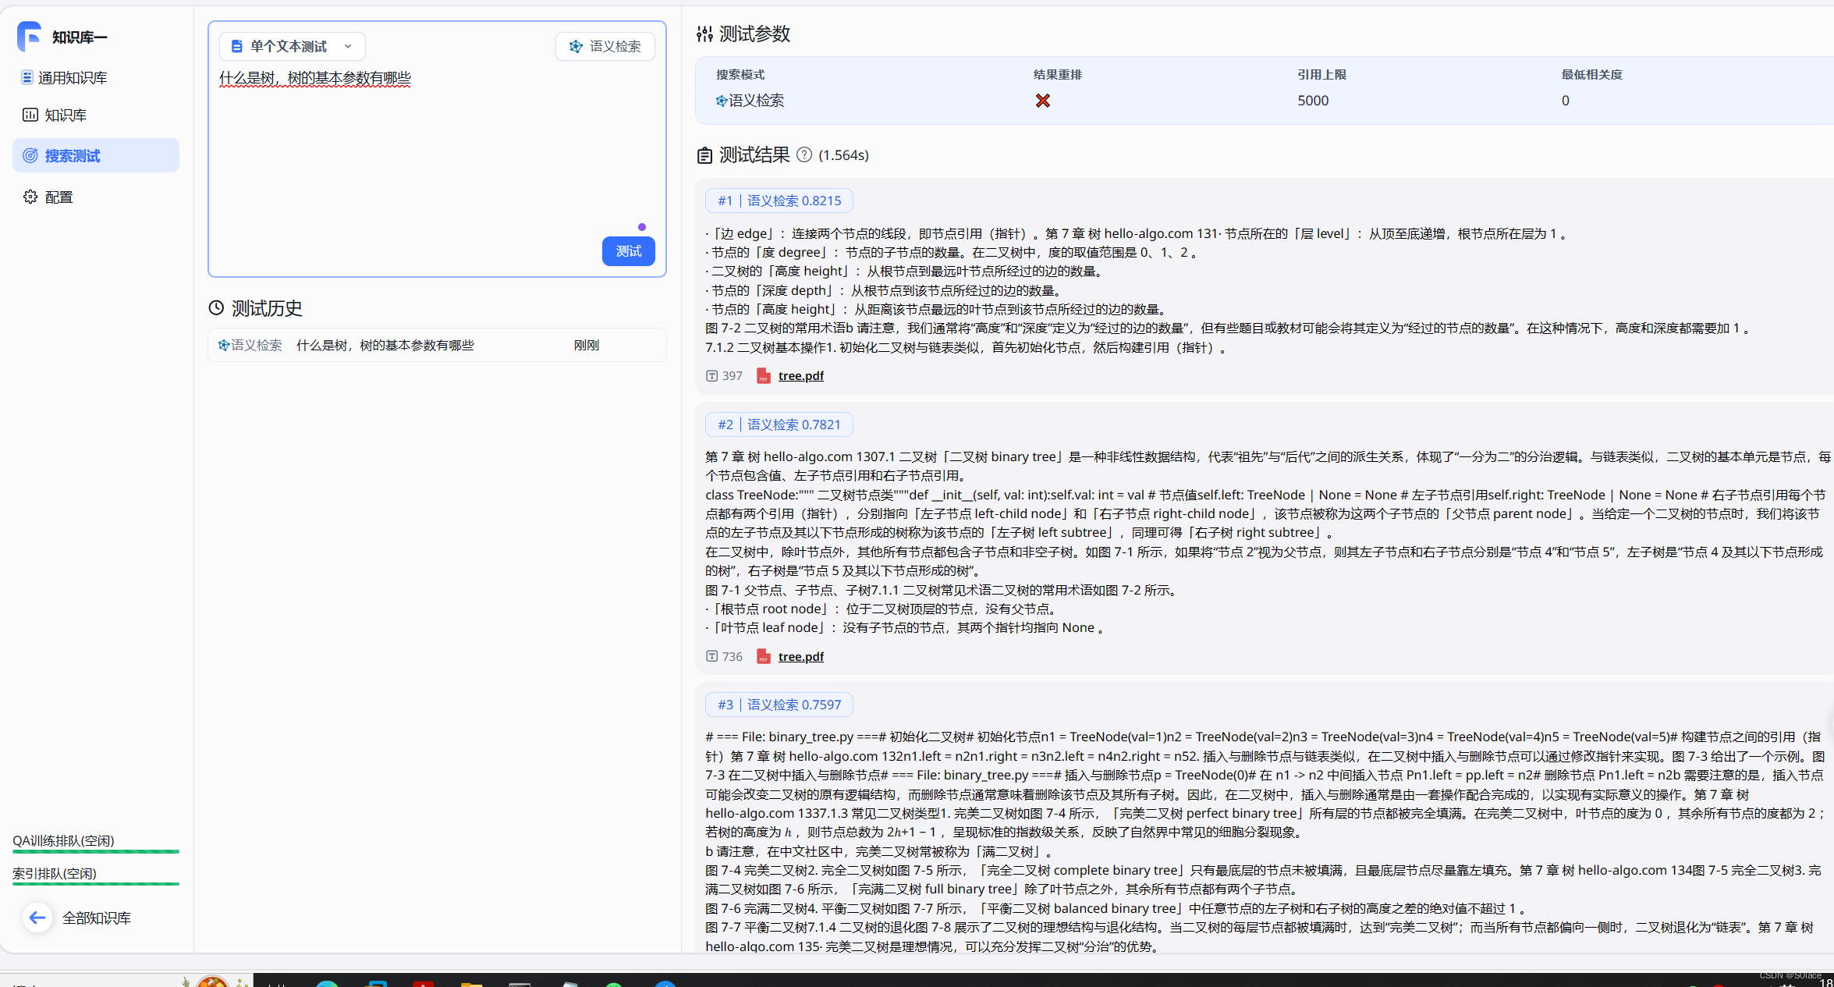The image size is (1834, 987).
Task: Open the tree.pdf link under result #2
Action: tap(800, 656)
